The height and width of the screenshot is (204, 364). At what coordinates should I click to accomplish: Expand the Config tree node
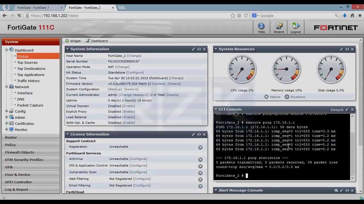[x=7, y=111]
